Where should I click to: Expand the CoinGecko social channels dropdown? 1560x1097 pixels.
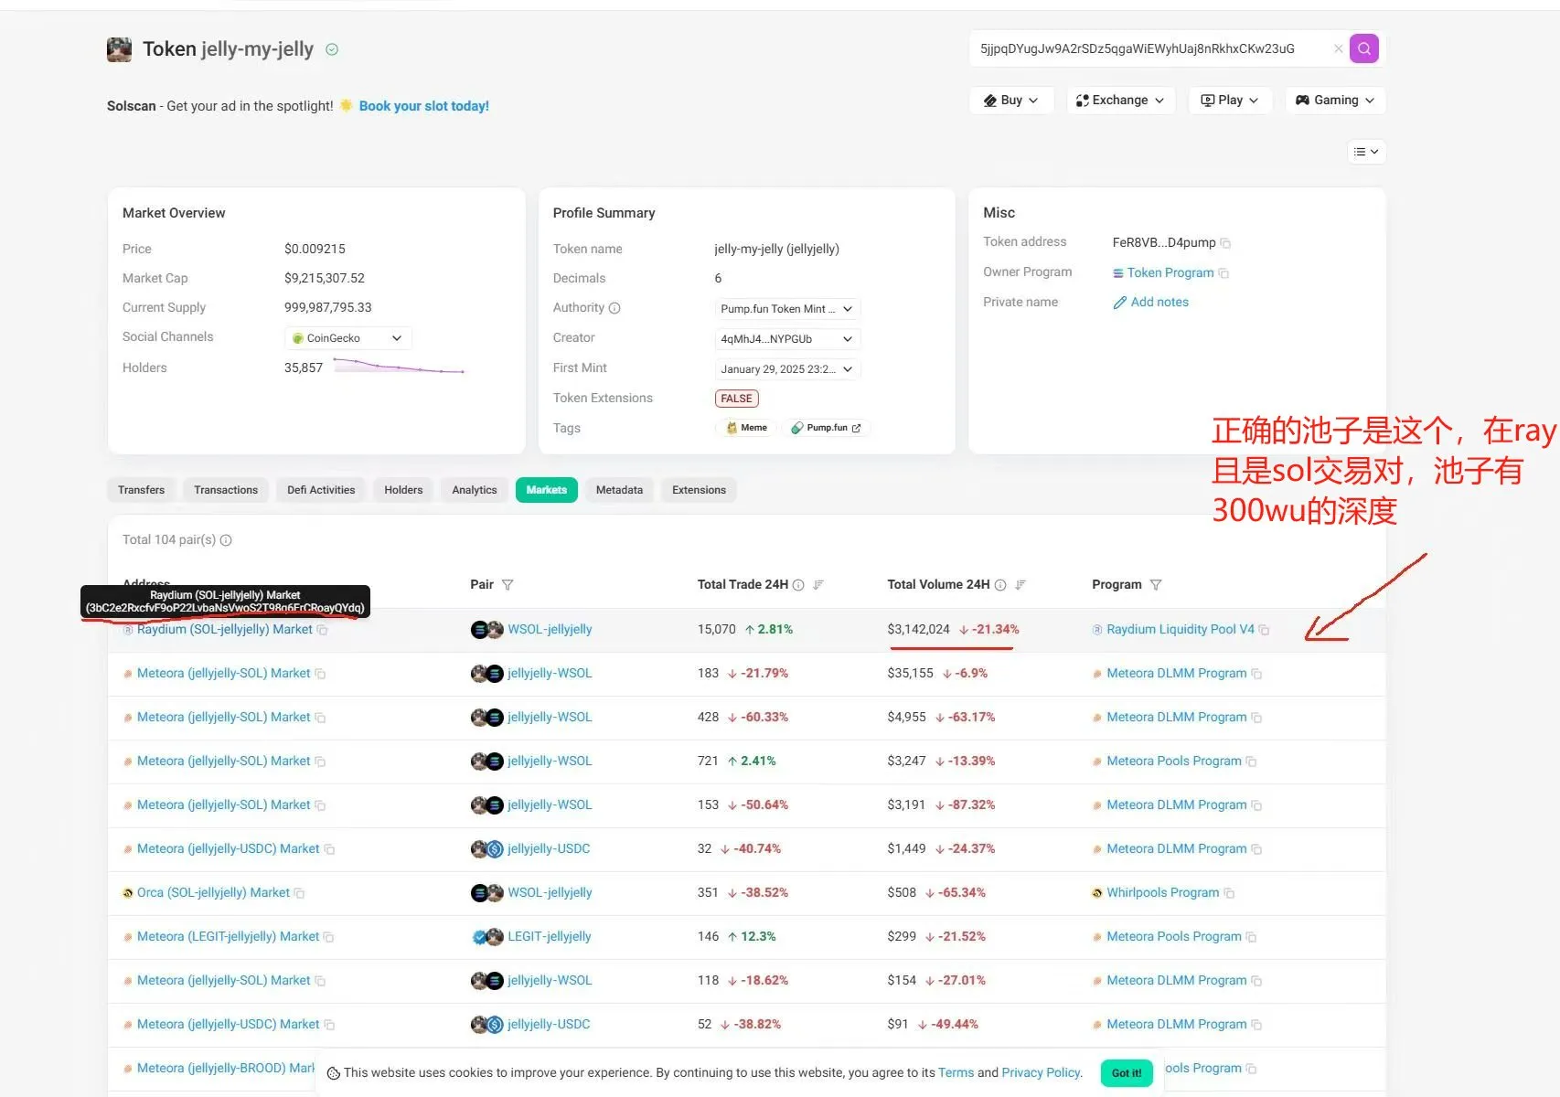pos(347,338)
